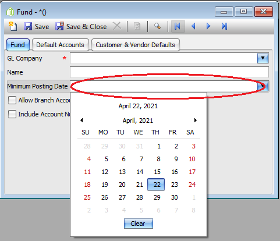Click the Name input field
Image resolution: width=280 pixels, height=241 pixels.
[169, 72]
